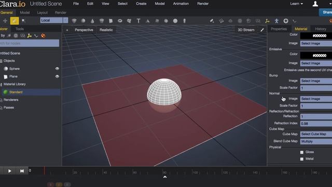Skip to the end of animation
The width and height of the screenshot is (332, 187).
pyautogui.click(x=22, y=171)
